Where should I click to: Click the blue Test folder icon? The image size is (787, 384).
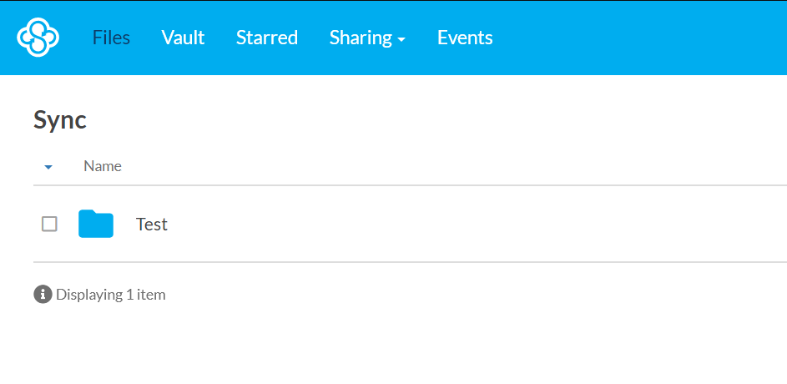(96, 224)
